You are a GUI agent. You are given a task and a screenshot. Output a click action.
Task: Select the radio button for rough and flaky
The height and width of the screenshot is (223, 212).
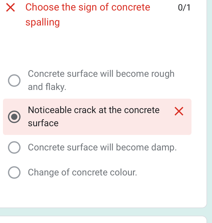click(14, 80)
